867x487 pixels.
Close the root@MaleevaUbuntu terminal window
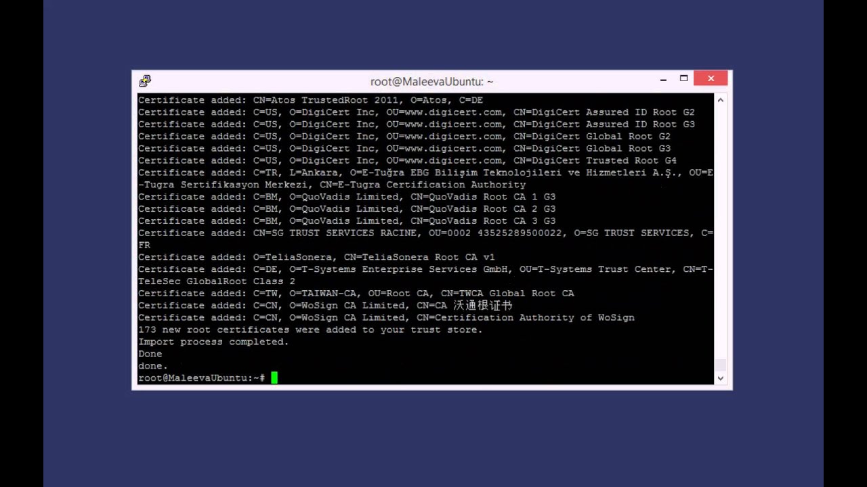[711, 78]
